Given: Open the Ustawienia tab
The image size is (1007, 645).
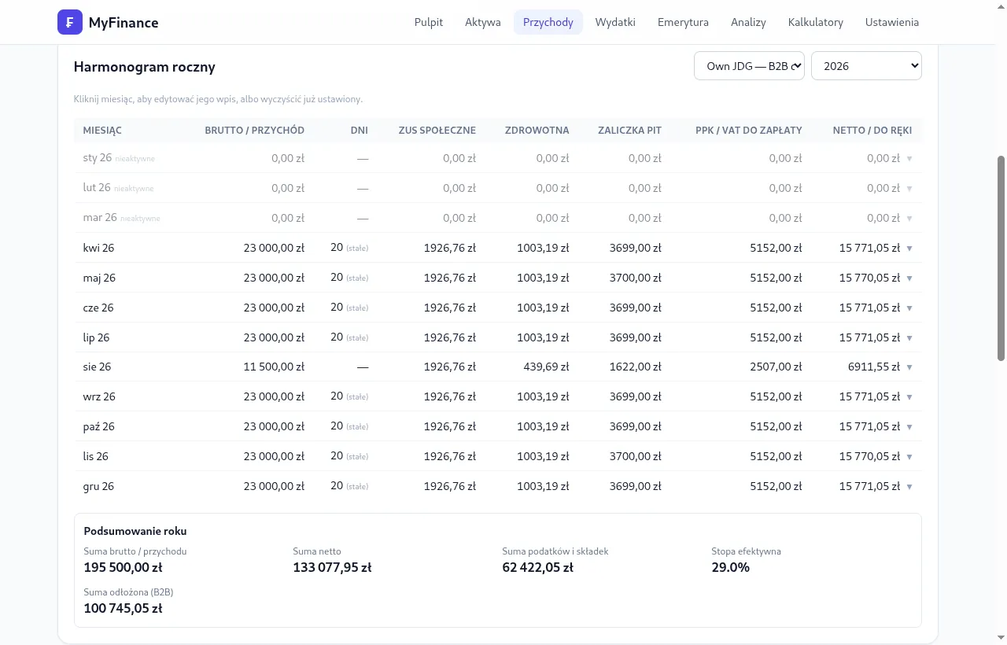Looking at the screenshot, I should [892, 22].
